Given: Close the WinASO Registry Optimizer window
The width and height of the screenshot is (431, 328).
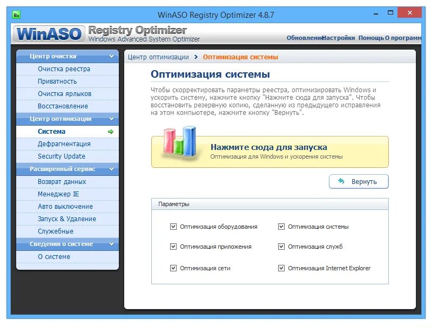Looking at the screenshot, I should coord(409,13).
